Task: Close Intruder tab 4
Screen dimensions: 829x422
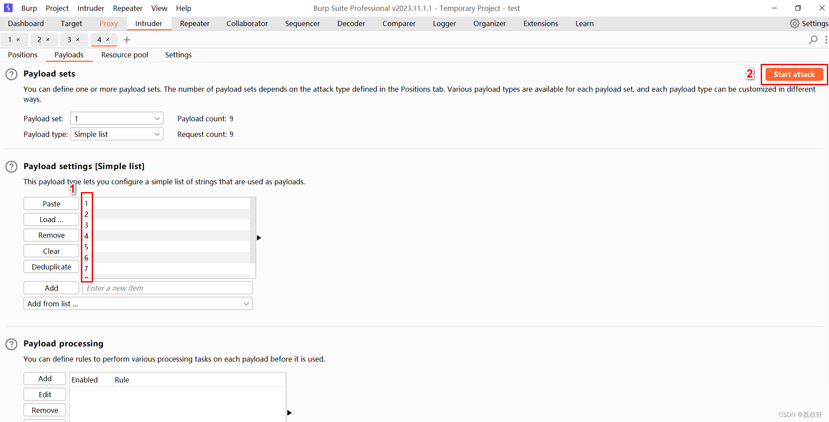Action: pyautogui.click(x=108, y=40)
